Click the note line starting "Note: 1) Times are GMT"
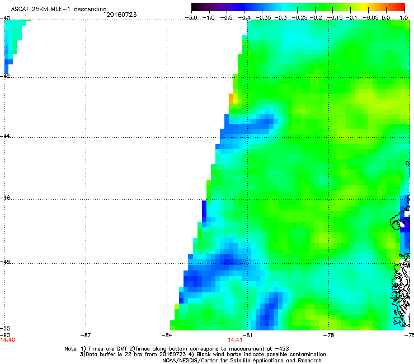Screen dimensions: 414x364 pos(177,349)
